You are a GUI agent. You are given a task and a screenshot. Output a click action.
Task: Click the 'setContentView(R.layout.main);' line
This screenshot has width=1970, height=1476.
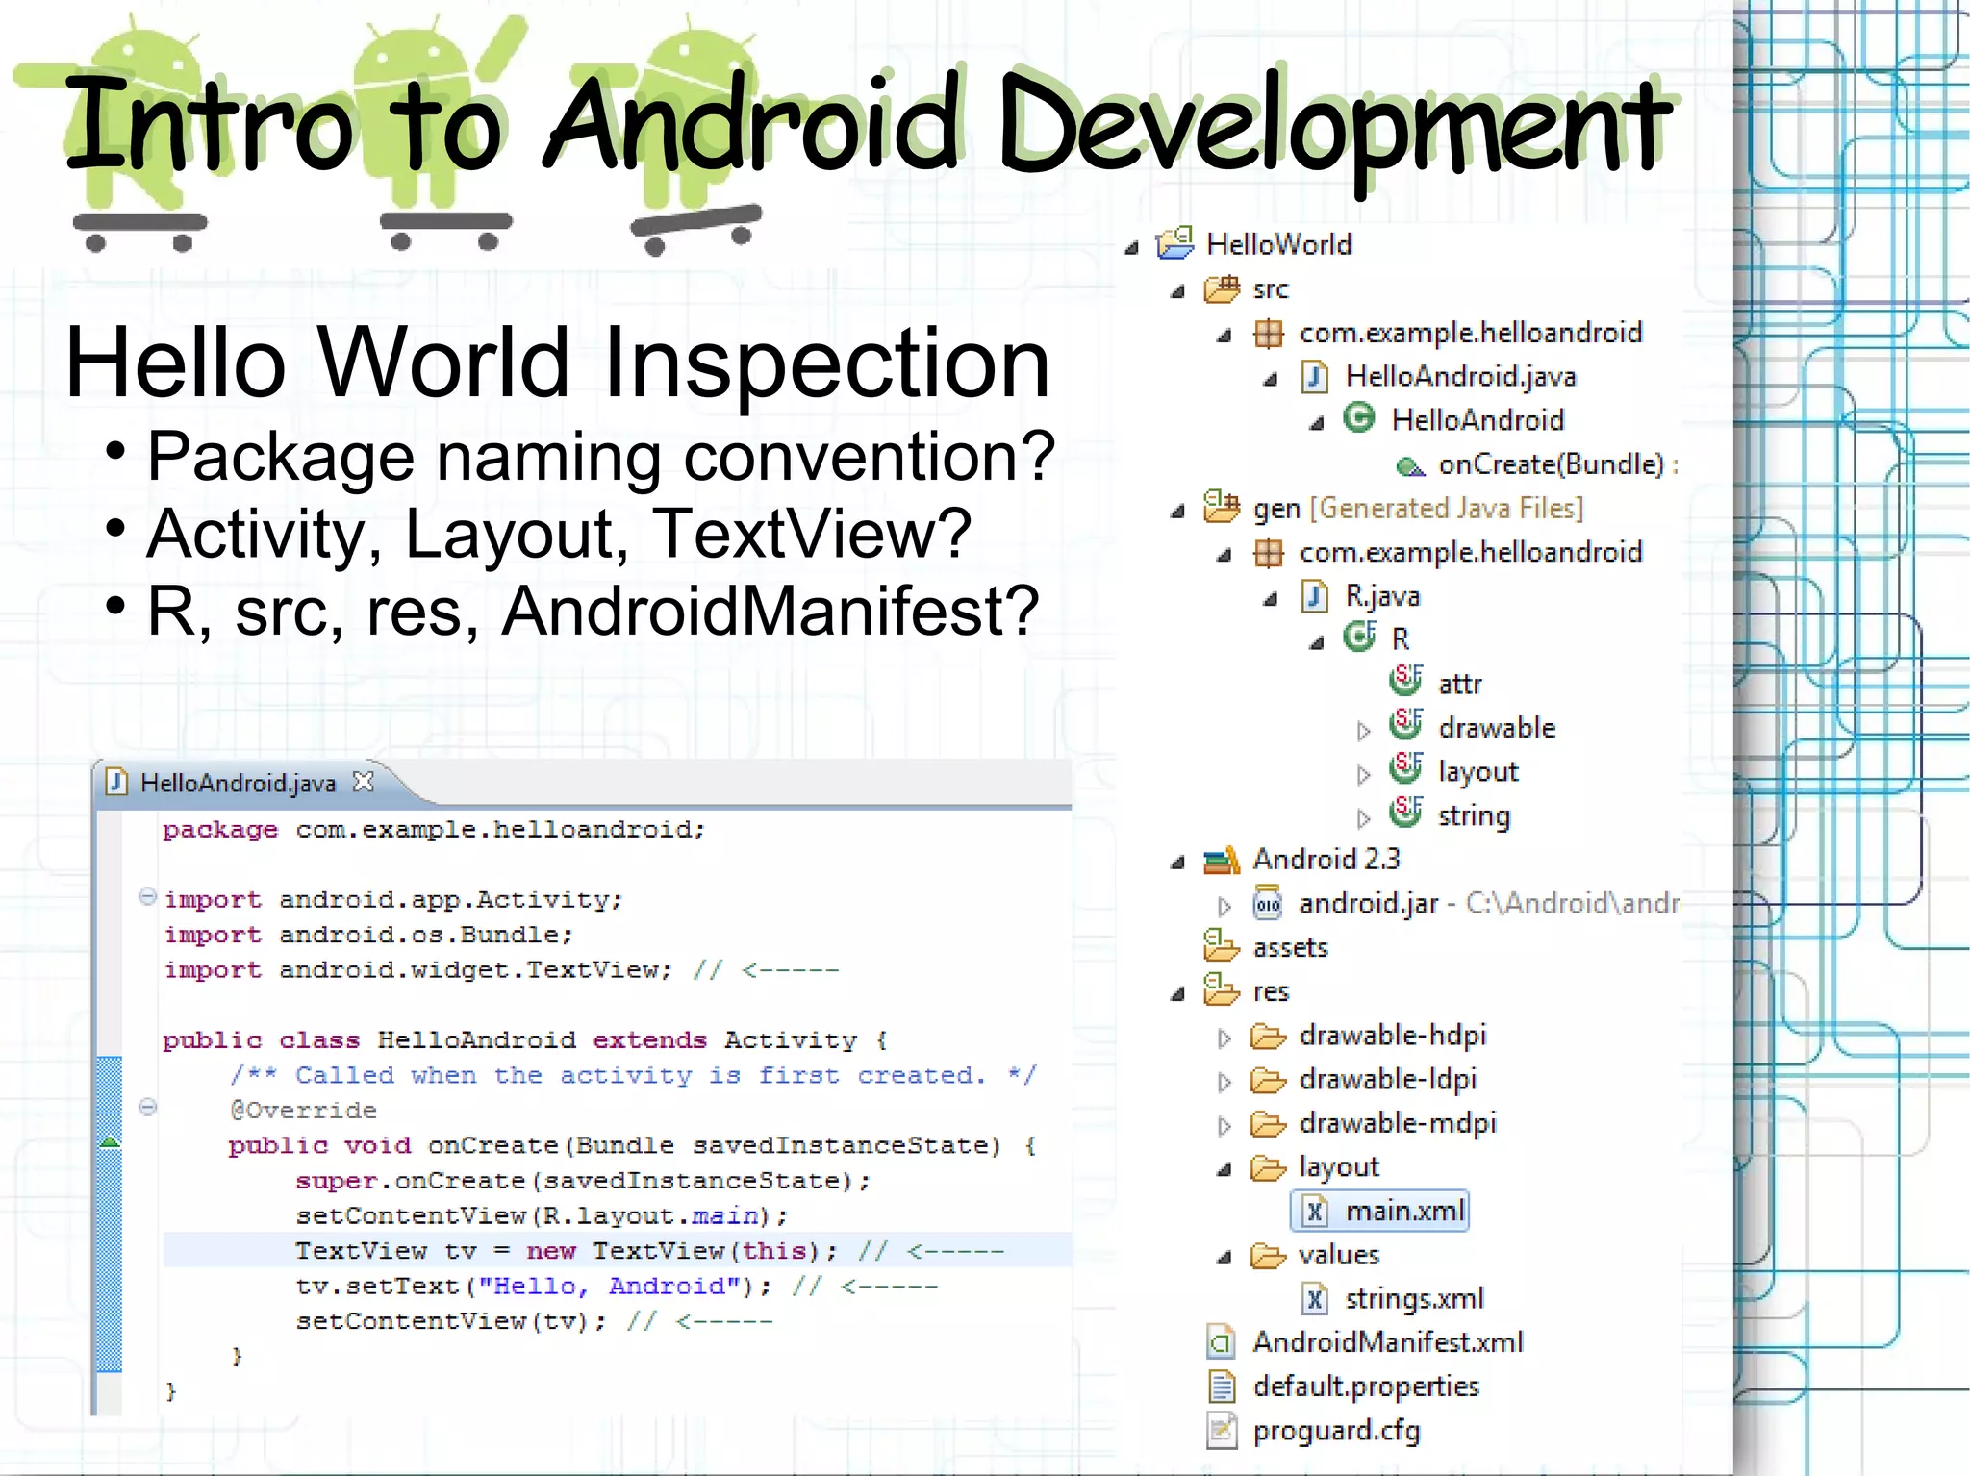(542, 1215)
